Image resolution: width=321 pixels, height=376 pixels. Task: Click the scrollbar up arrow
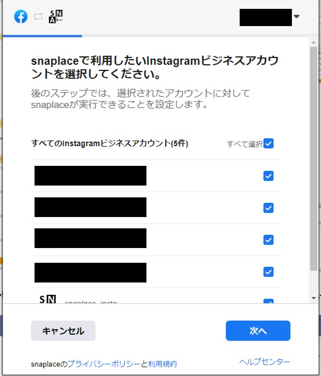coord(314,42)
